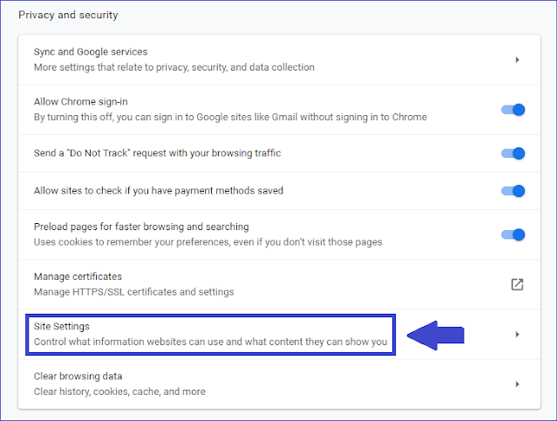Click the blue arrow pointing at Site Settings
Viewport: 558px width, 421px height.
[436, 336]
